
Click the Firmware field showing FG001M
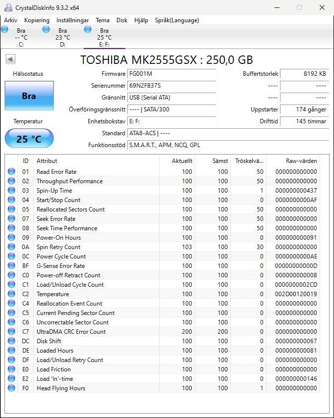pos(171,74)
